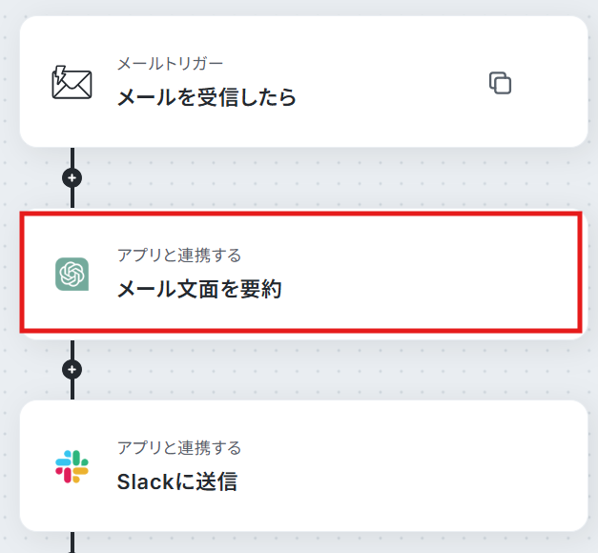Click connector line just under the ChatGPT card
This screenshot has height=553, width=598.
click(x=72, y=349)
